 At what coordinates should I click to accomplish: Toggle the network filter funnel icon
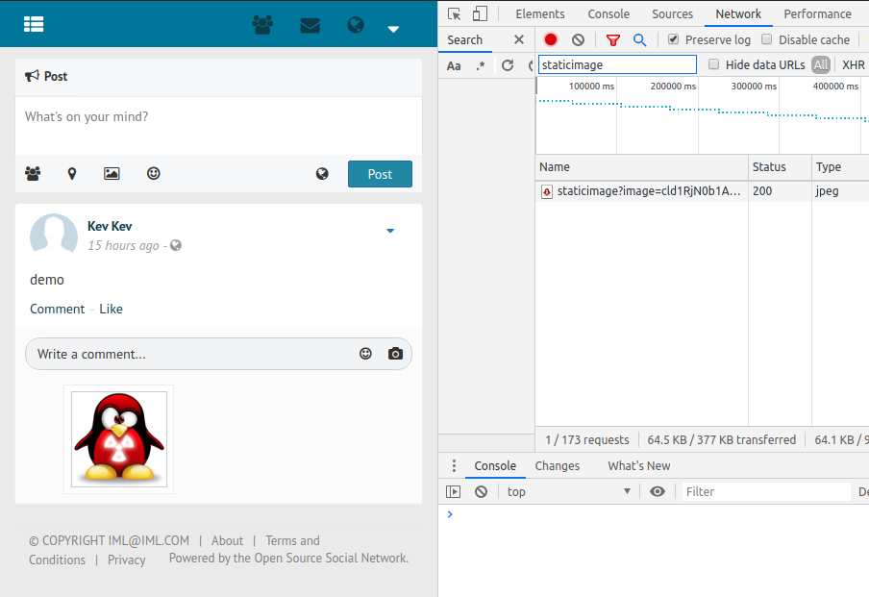click(613, 40)
